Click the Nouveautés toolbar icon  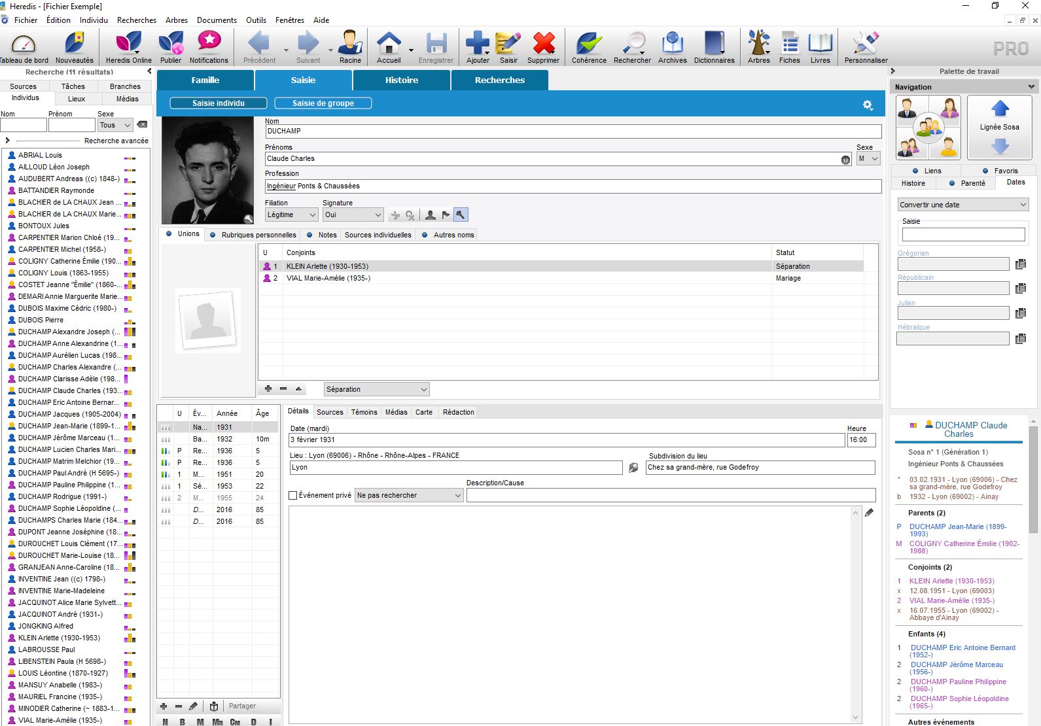pos(75,48)
